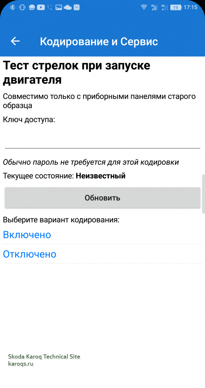The height and width of the screenshot is (388, 205).
Task: Tap the clock showing 17:15
Action: [x=190, y=7]
